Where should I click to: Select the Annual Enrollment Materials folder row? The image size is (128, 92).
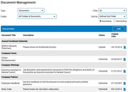tap(64, 41)
